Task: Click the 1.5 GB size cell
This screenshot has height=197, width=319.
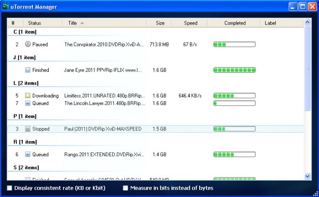Action: pyautogui.click(x=159, y=129)
